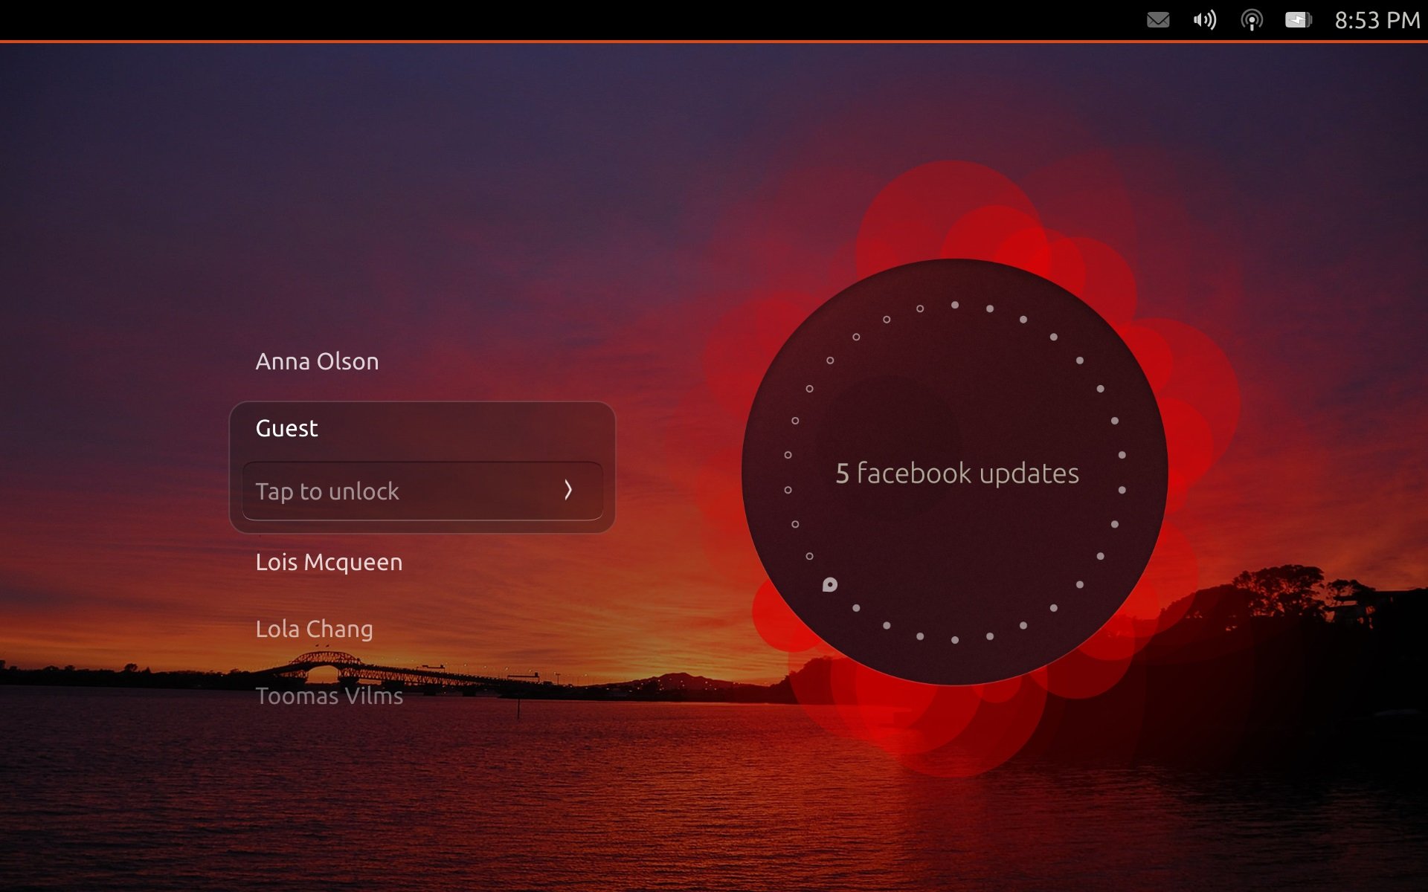Viewport: 1428px width, 892px height.
Task: Click filled dot right of current-day marker
Action: (856, 608)
